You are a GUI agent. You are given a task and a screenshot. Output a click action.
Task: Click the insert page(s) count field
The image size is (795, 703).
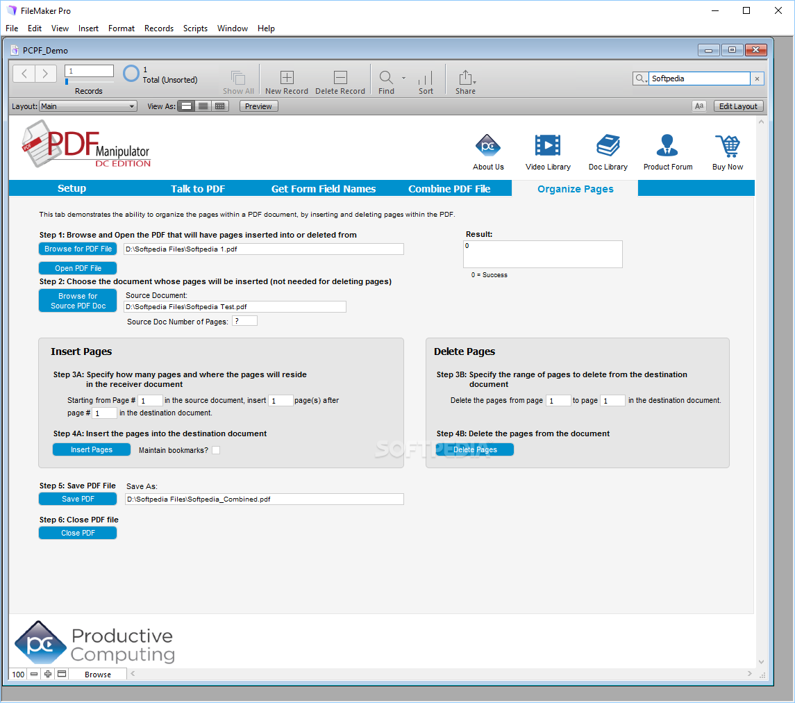[281, 401]
